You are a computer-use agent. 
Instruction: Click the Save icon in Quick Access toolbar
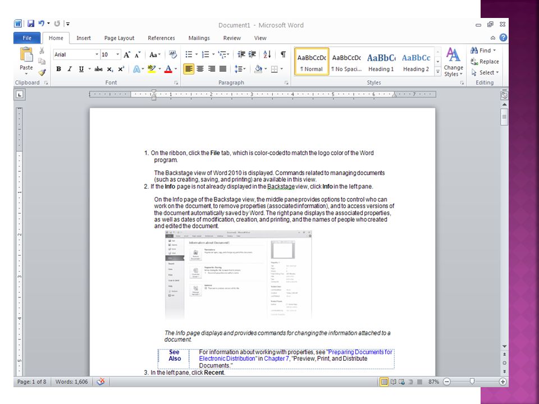31,24
